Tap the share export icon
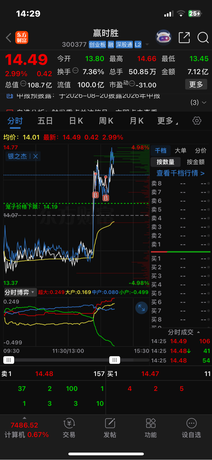 184,38
